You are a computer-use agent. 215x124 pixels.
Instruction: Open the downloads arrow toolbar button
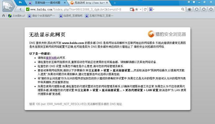click(x=211, y=9)
